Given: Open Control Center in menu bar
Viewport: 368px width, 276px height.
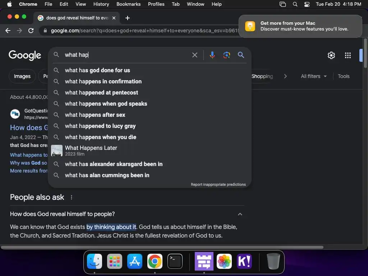Looking at the screenshot, I should (x=307, y=4).
